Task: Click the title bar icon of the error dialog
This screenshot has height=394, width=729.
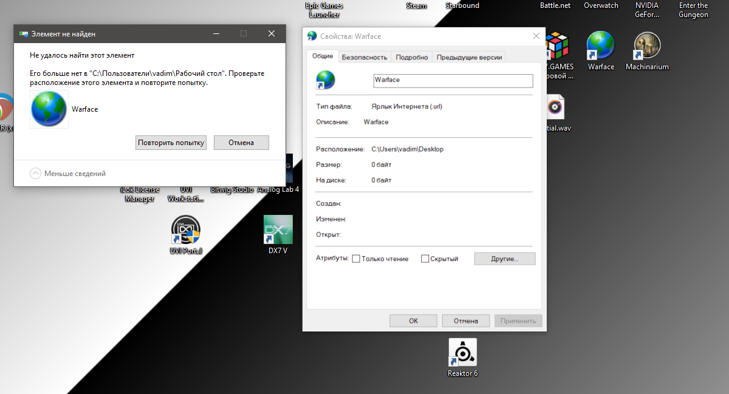Action: tap(24, 34)
